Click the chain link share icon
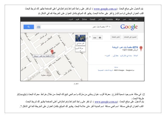Image resolution: width=166 pixels, height=118 pixels. click(x=95, y=38)
